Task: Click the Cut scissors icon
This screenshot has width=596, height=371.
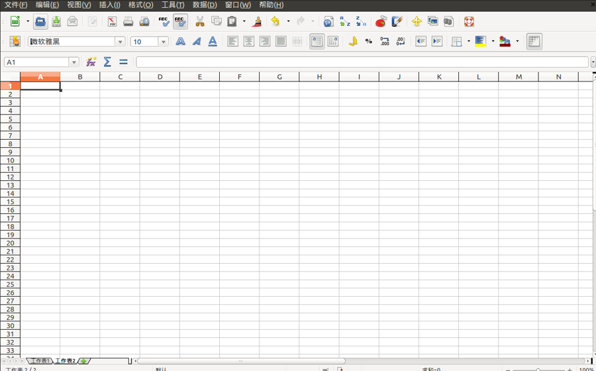Action: (199, 22)
